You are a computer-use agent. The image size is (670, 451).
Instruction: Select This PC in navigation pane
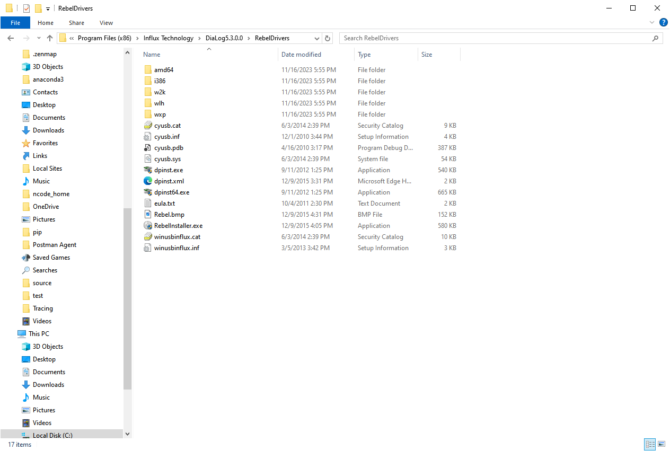point(39,334)
